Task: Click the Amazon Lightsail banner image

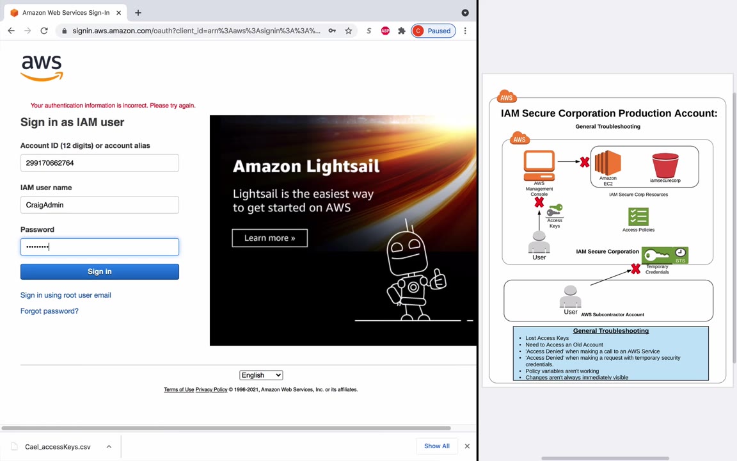Action: coord(343,230)
